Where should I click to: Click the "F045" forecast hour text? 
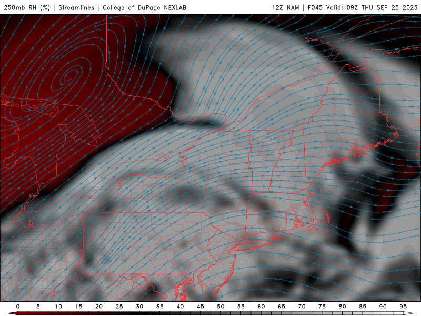[x=315, y=7]
